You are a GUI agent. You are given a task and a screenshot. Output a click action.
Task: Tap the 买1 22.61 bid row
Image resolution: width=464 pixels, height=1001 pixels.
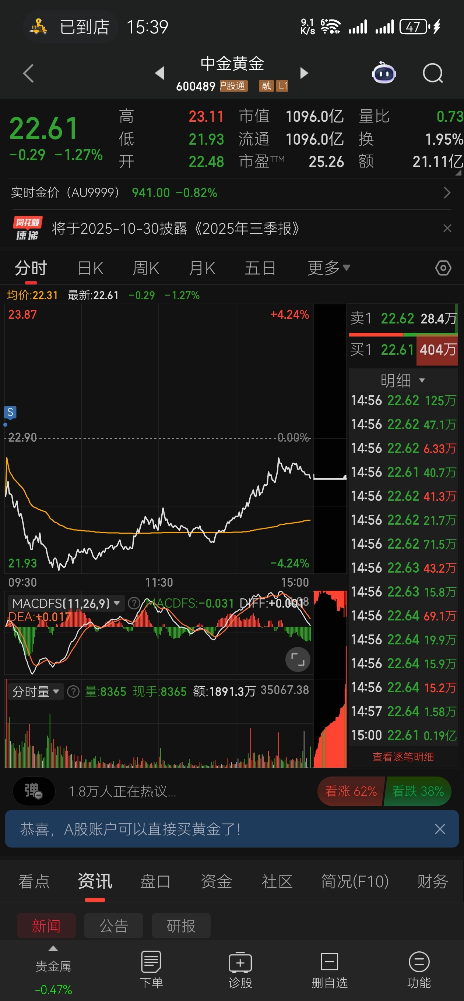[x=403, y=350]
